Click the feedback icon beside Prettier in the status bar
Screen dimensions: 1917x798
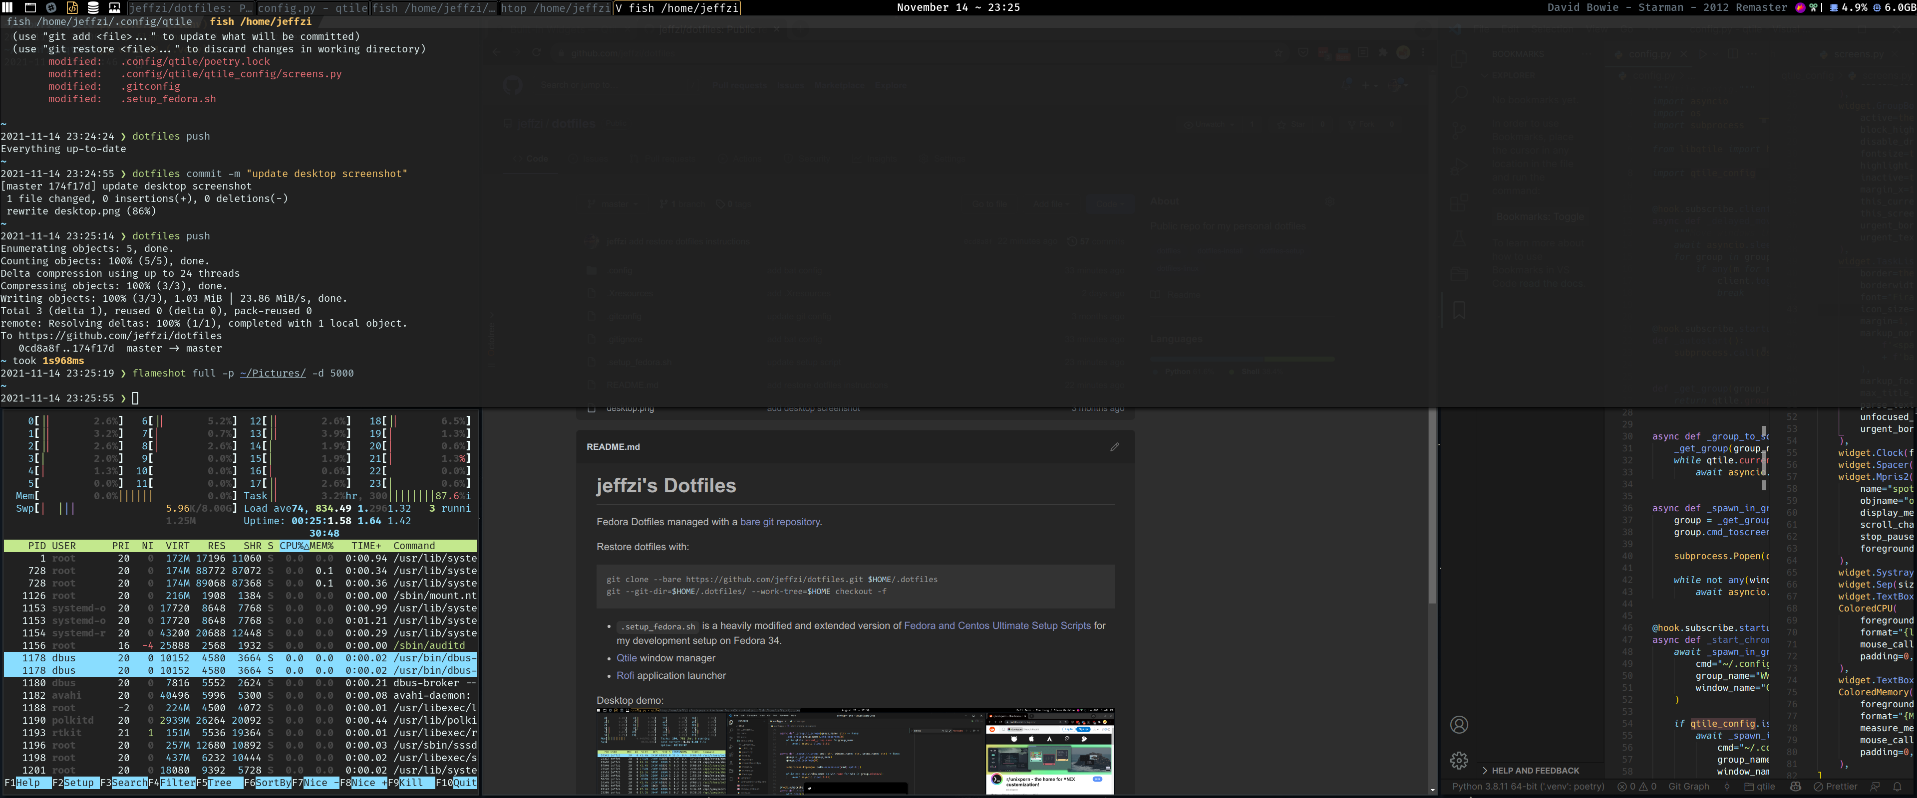[x=1875, y=786]
